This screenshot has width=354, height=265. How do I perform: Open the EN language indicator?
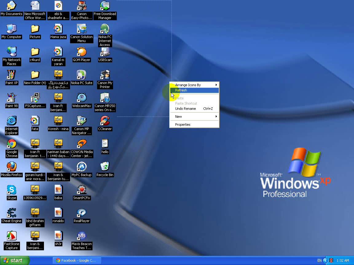[x=320, y=260]
